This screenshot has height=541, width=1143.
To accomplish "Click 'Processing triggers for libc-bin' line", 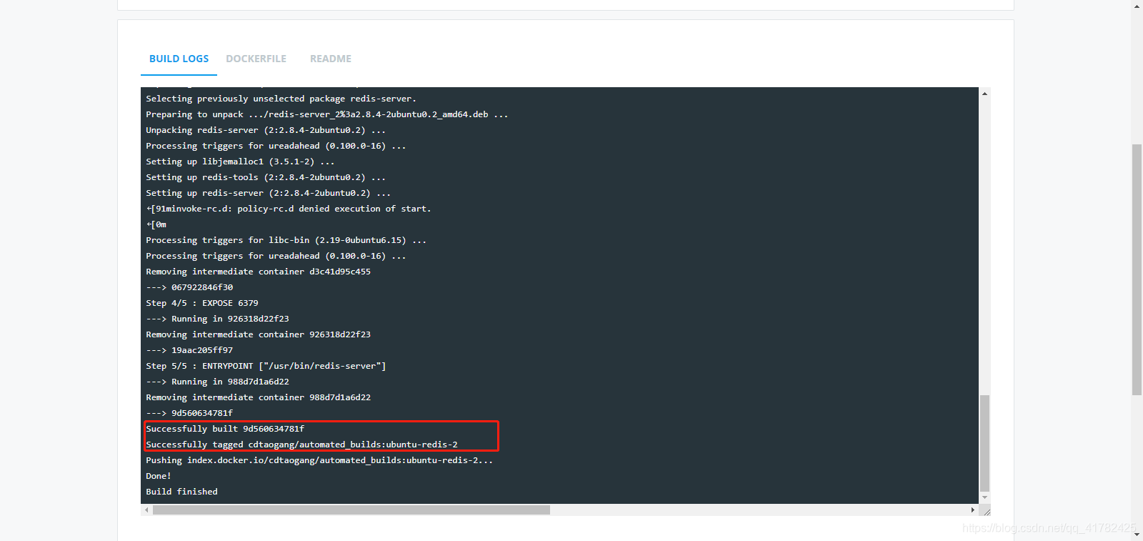I will [x=286, y=240].
